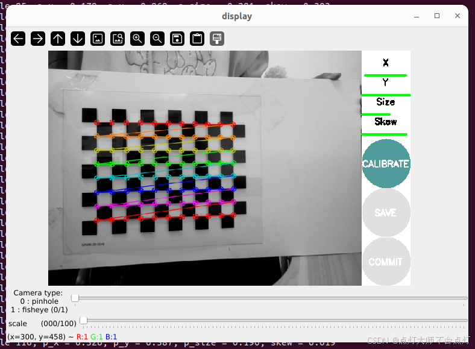Click the green Skew progress bar
The height and width of the screenshot is (349, 475).
tap(384, 134)
